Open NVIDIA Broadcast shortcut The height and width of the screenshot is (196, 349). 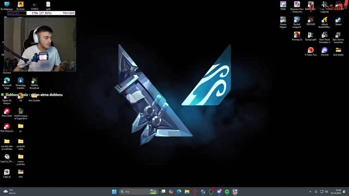[34, 83]
